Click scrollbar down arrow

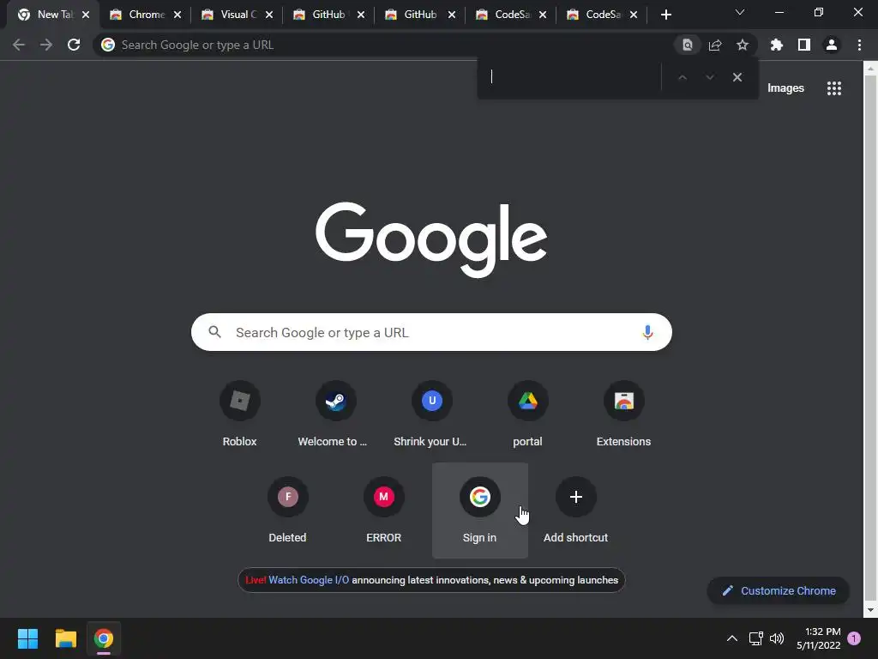(870, 610)
